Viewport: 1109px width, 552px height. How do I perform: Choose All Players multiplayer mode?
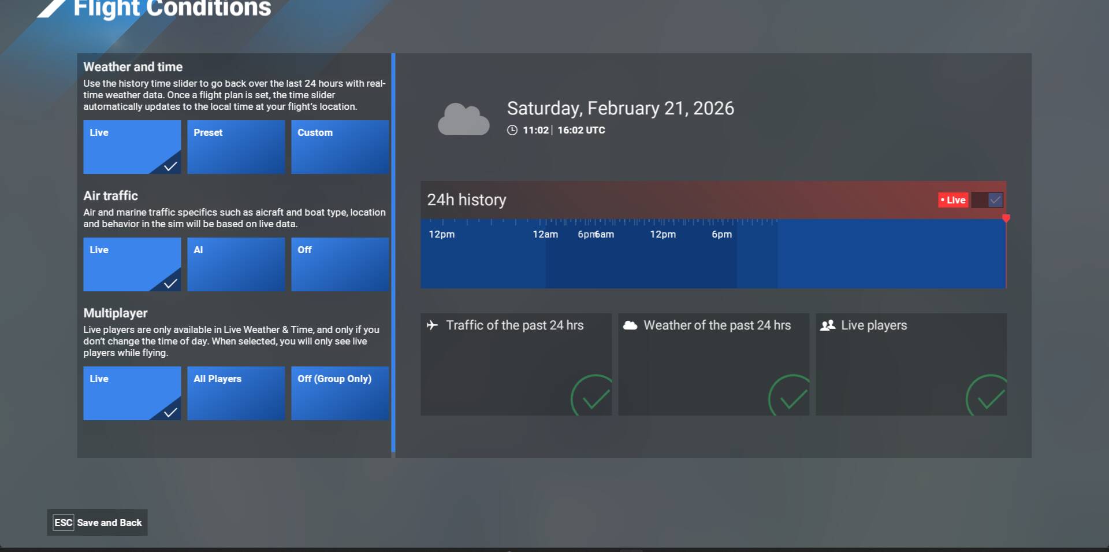236,393
